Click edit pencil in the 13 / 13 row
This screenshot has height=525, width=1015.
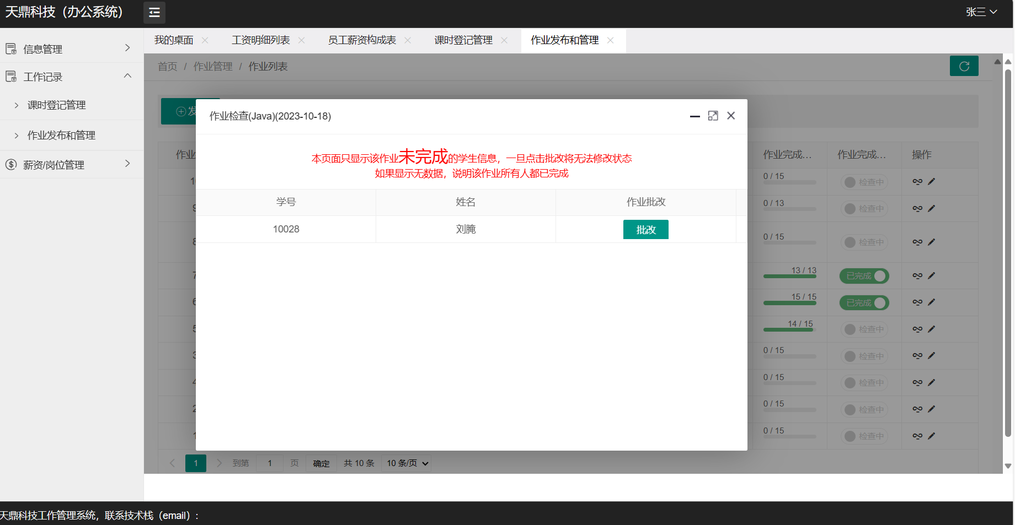pos(931,275)
